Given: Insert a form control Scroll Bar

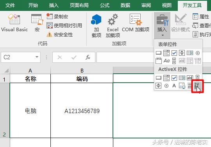Looking at the screenshot, I should coord(174,61).
